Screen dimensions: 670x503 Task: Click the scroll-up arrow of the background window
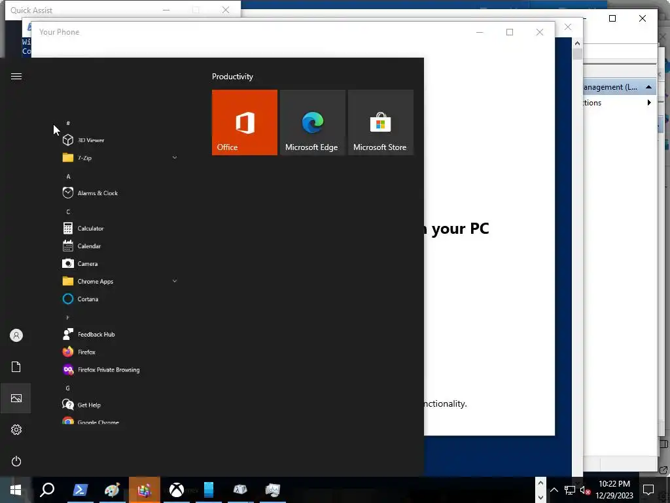click(577, 43)
